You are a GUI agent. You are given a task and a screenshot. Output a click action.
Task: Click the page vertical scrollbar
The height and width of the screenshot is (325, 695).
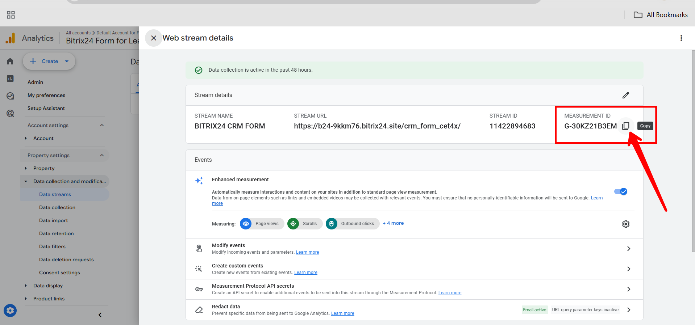[693, 151]
